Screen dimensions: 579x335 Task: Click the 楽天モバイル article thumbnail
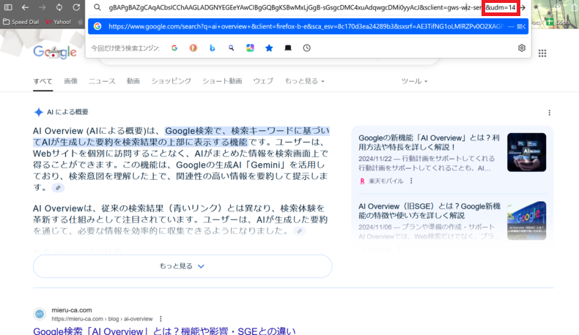(526, 152)
